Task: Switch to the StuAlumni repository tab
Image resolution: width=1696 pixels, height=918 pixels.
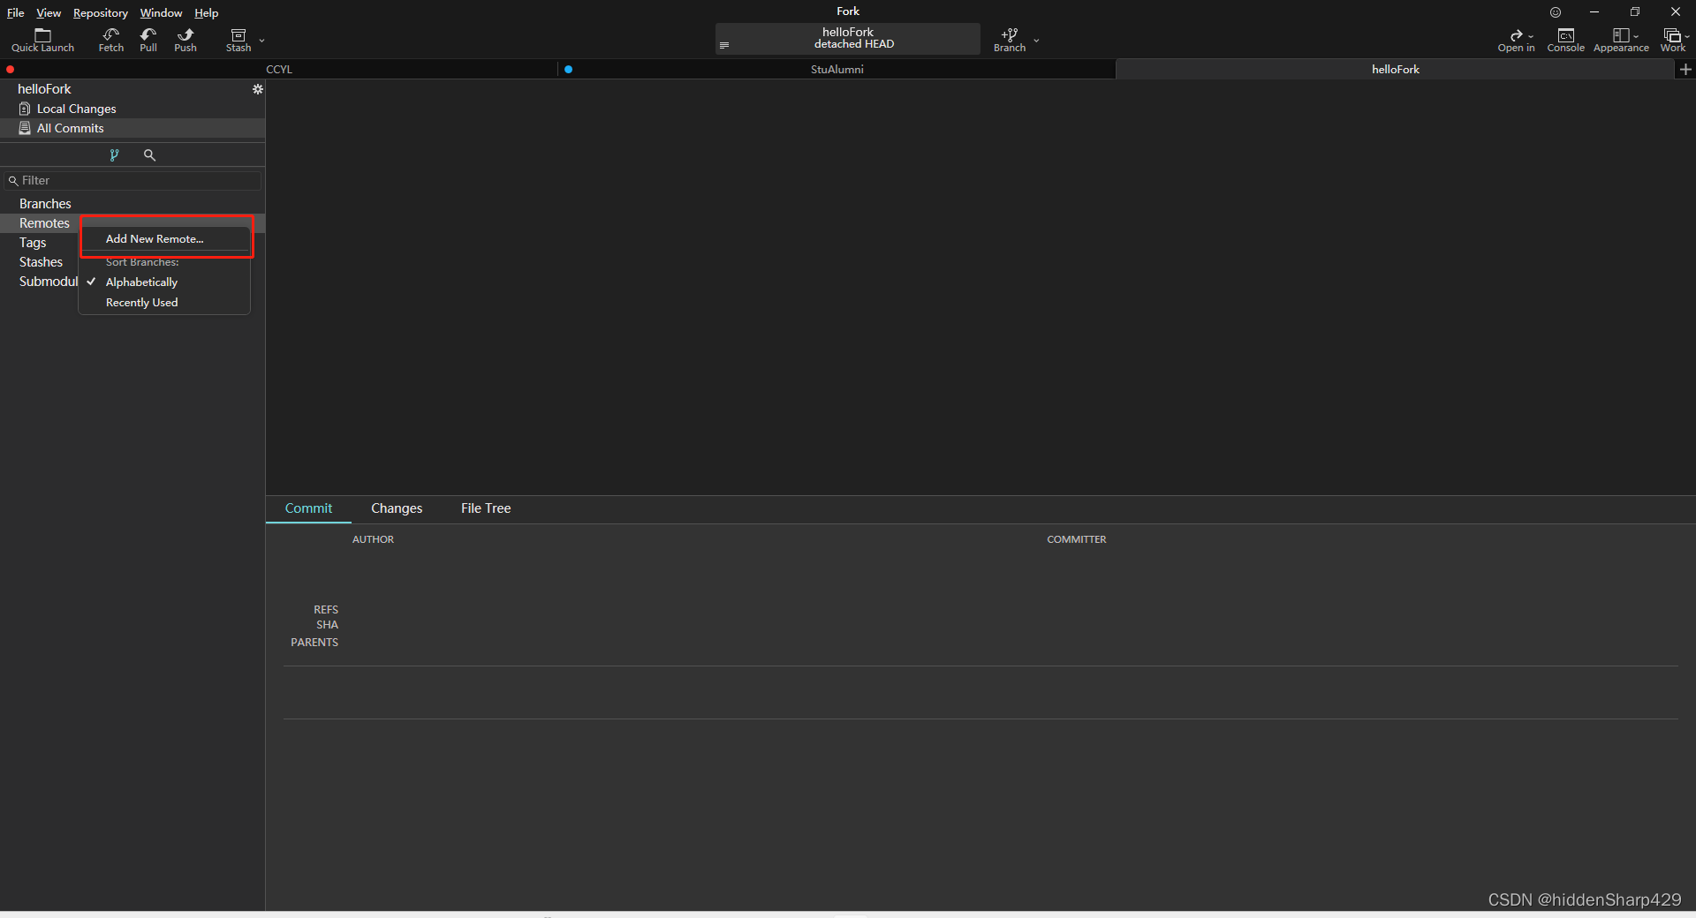Action: 837,69
